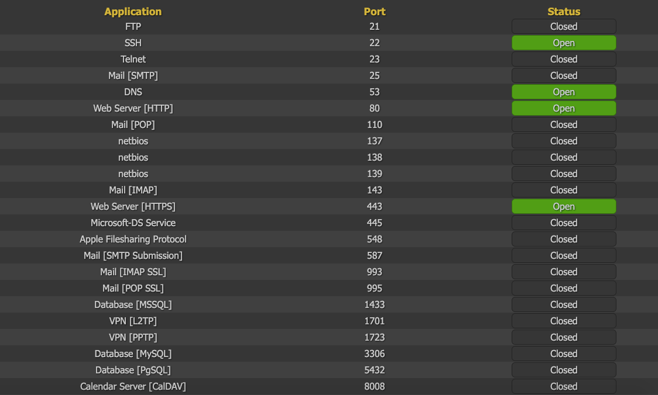Image resolution: width=658 pixels, height=395 pixels.
Task: Click Closed status for Database [MSSQL]
Action: [564, 304]
